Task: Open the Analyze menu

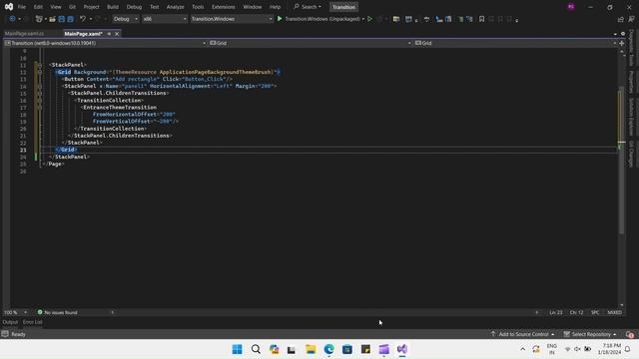Action: coord(175,7)
